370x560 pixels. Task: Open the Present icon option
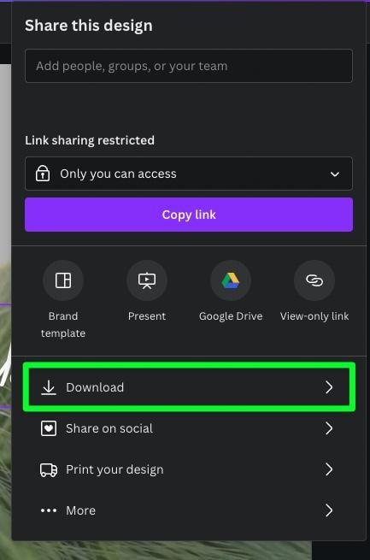[147, 280]
